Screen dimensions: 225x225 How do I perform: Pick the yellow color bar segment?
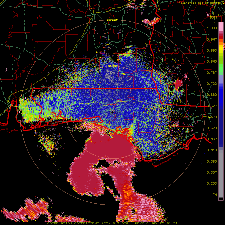coord(221,49)
